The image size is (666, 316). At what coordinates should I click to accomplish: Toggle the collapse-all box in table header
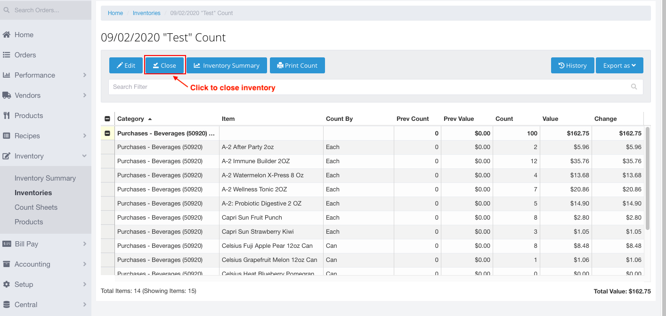(107, 119)
